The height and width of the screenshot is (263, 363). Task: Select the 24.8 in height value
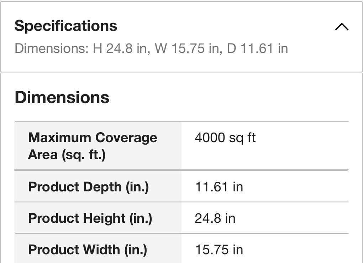point(215,218)
